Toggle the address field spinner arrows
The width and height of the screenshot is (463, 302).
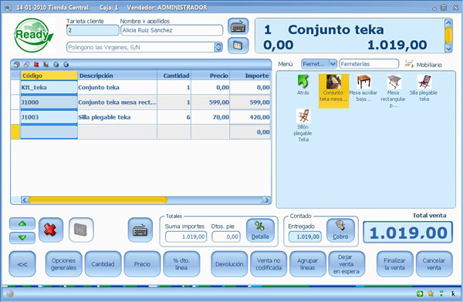(218, 47)
